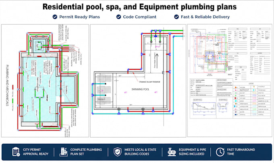Click the checkmark icon beside Permit Ready Plans
This screenshot has width=274, height=163.
click(x=55, y=17)
